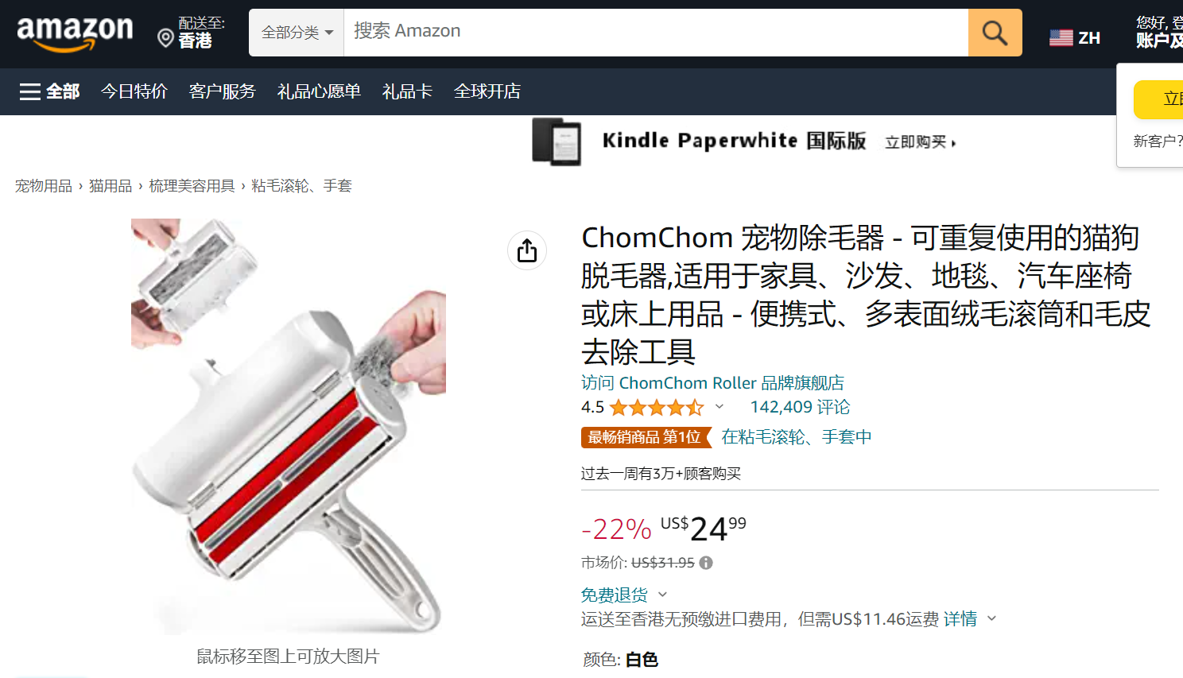
Task: Click the share icon beside the product image
Action: click(527, 251)
